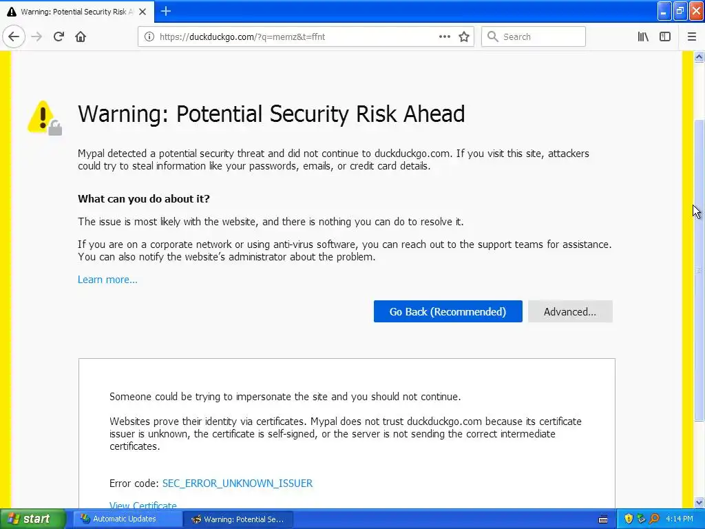705x529 pixels.
Task: Toggle the sidebar view
Action: point(665,37)
